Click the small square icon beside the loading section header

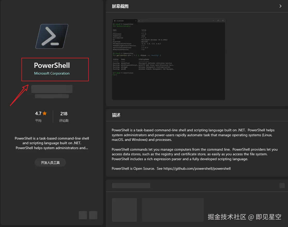tap(282, 185)
